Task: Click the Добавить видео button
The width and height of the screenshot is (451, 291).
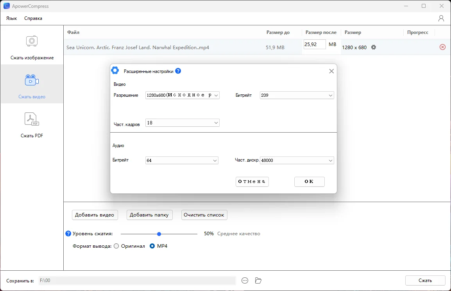Action: 95,215
